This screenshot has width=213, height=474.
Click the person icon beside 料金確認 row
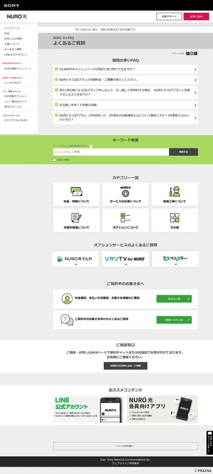tap(67, 299)
